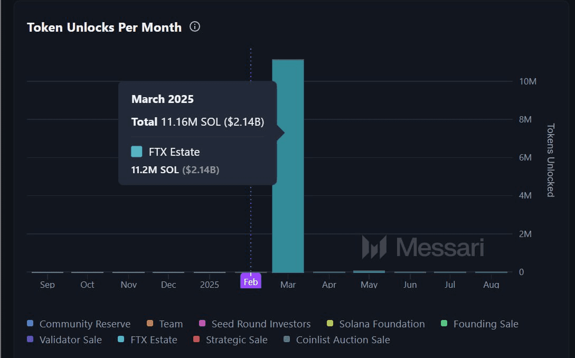Click the 2M y-axis value
Image resolution: width=575 pixels, height=358 pixels.
point(525,234)
